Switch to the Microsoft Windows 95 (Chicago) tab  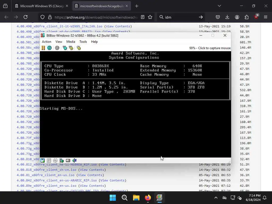[x=42, y=6]
